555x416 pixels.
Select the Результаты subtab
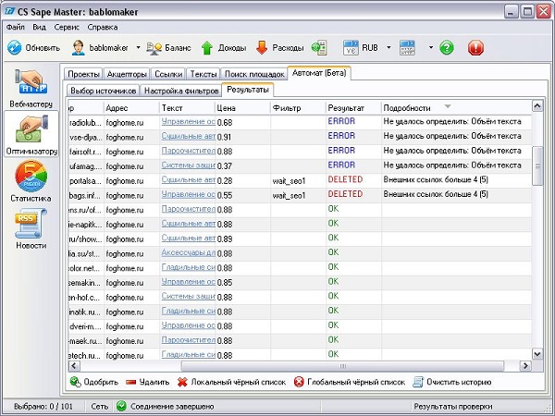click(x=247, y=90)
